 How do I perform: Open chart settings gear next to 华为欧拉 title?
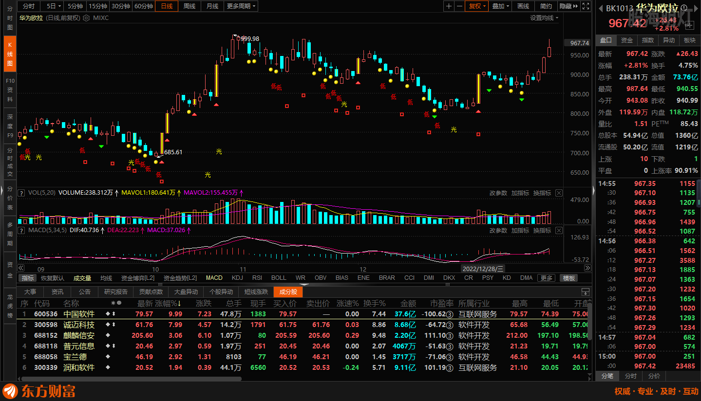point(86,18)
